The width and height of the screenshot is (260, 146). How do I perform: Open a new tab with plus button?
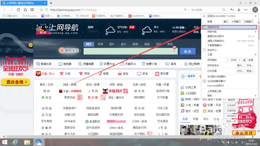pos(51,3)
